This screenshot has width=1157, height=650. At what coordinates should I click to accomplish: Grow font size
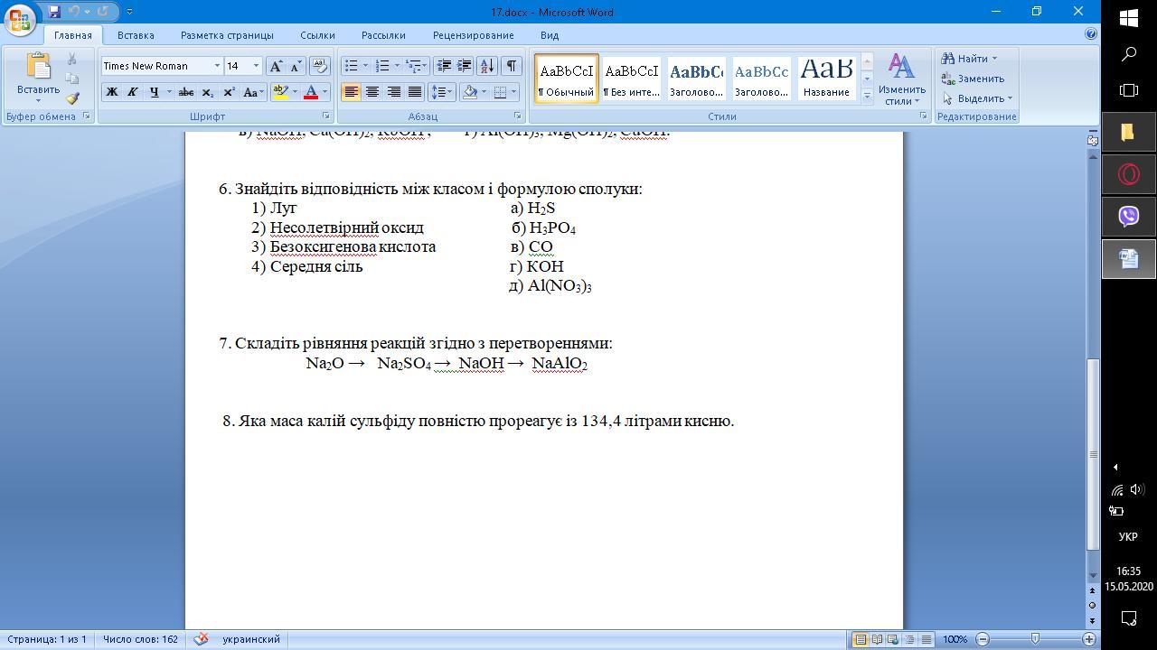[276, 66]
